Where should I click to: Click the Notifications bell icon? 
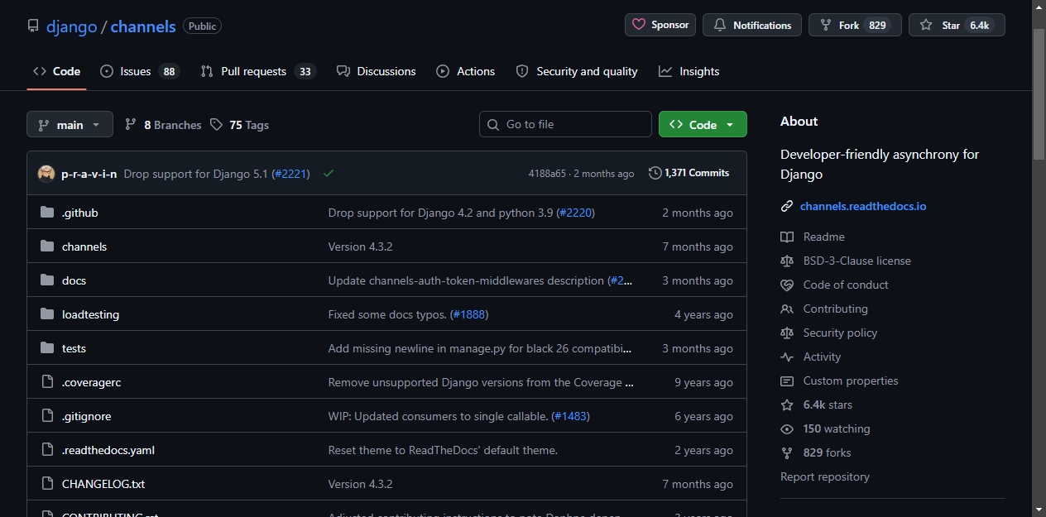pyautogui.click(x=720, y=25)
